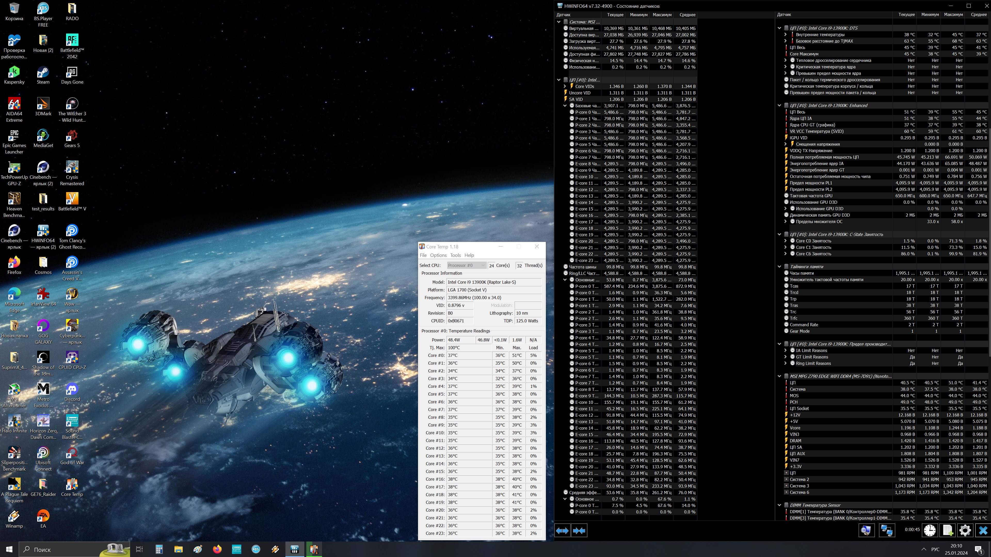Screen dimensions: 991x557
Task: Click the Windows taskbar search box Поиск
Action: (58, 549)
